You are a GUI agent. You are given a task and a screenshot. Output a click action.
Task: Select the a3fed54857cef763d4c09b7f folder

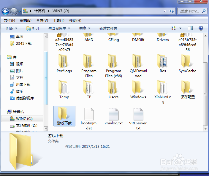pyautogui.click(x=64, y=43)
